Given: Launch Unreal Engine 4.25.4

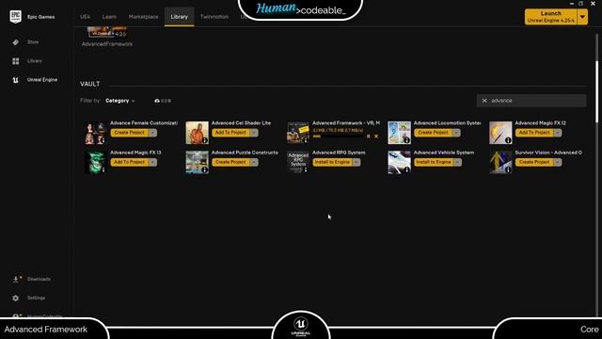Looking at the screenshot, I should pos(551,17).
